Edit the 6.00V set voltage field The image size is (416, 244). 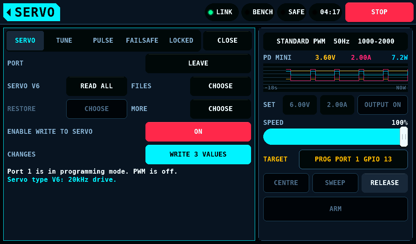point(300,105)
